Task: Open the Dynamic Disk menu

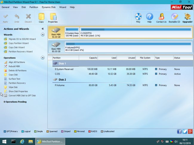Action: coord(49,7)
